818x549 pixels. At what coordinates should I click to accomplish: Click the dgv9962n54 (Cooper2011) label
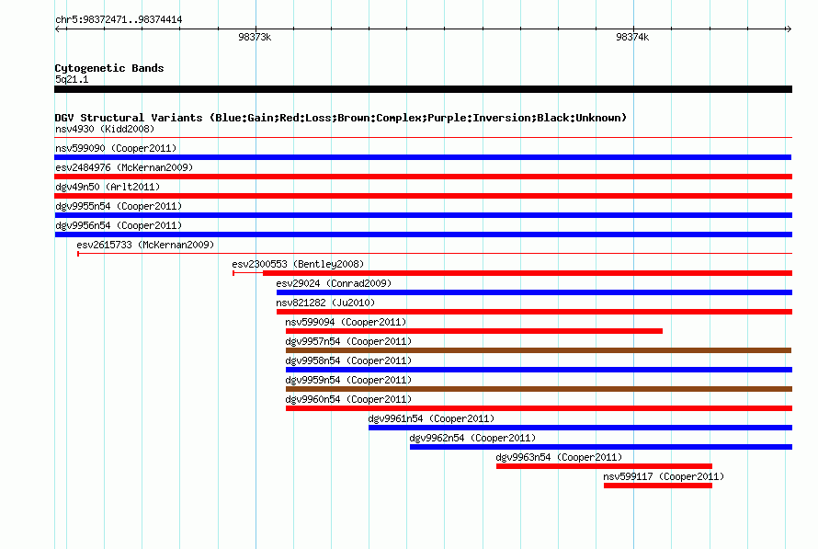coord(472,438)
